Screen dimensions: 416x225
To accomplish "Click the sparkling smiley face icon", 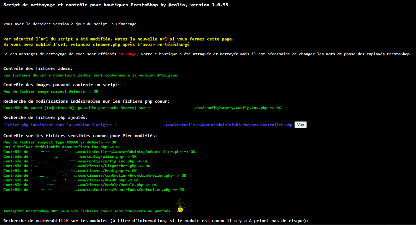I will point(180,207).
